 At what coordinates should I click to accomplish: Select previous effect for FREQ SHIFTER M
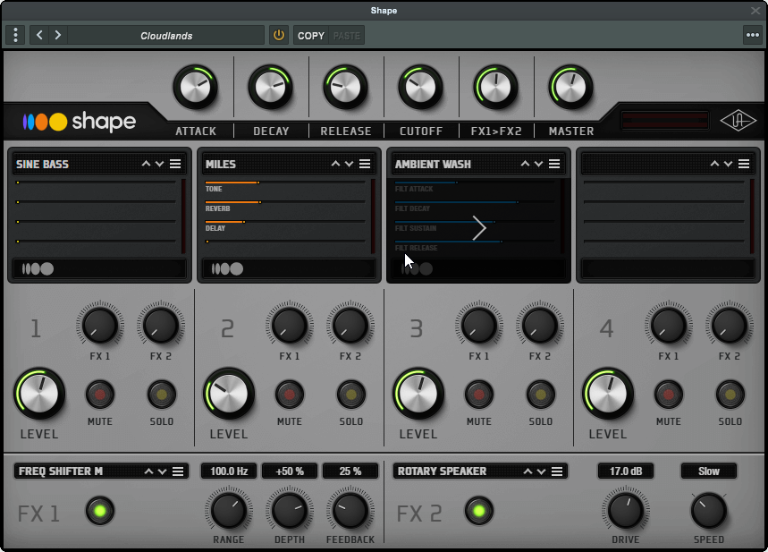click(148, 471)
